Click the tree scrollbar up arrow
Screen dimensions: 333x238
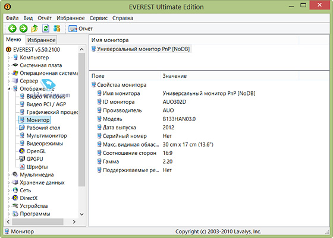pos(82,49)
